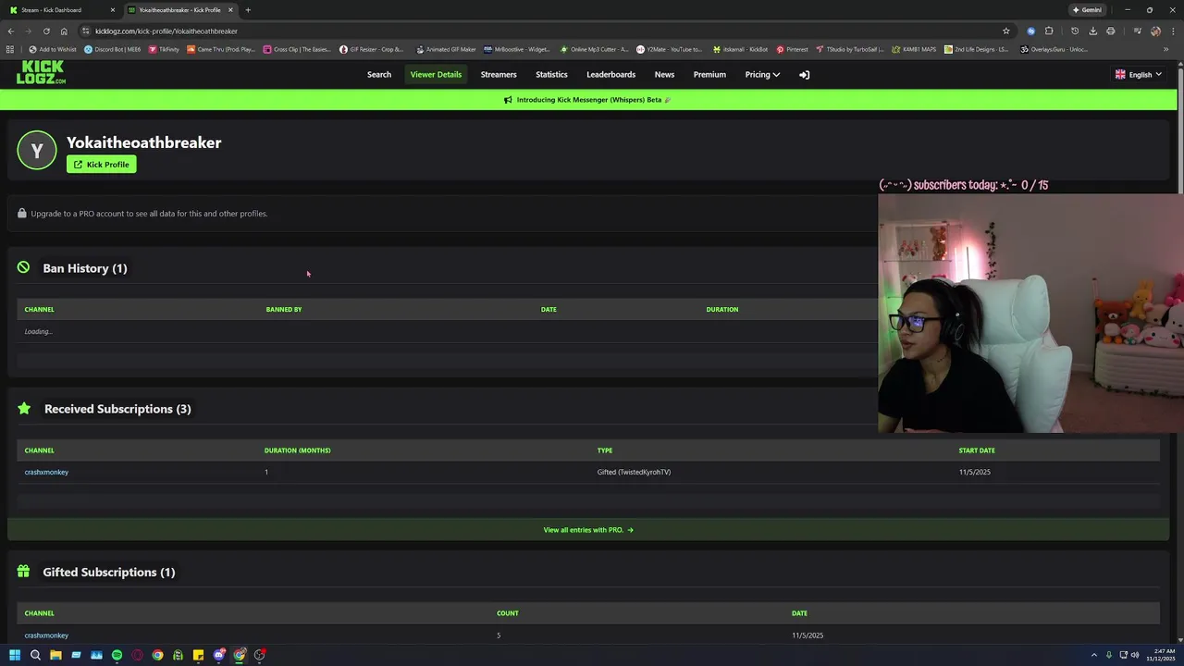Open the K4MB1 MAPS bookmark
Image resolution: width=1184 pixels, height=666 pixels.
coord(914,49)
